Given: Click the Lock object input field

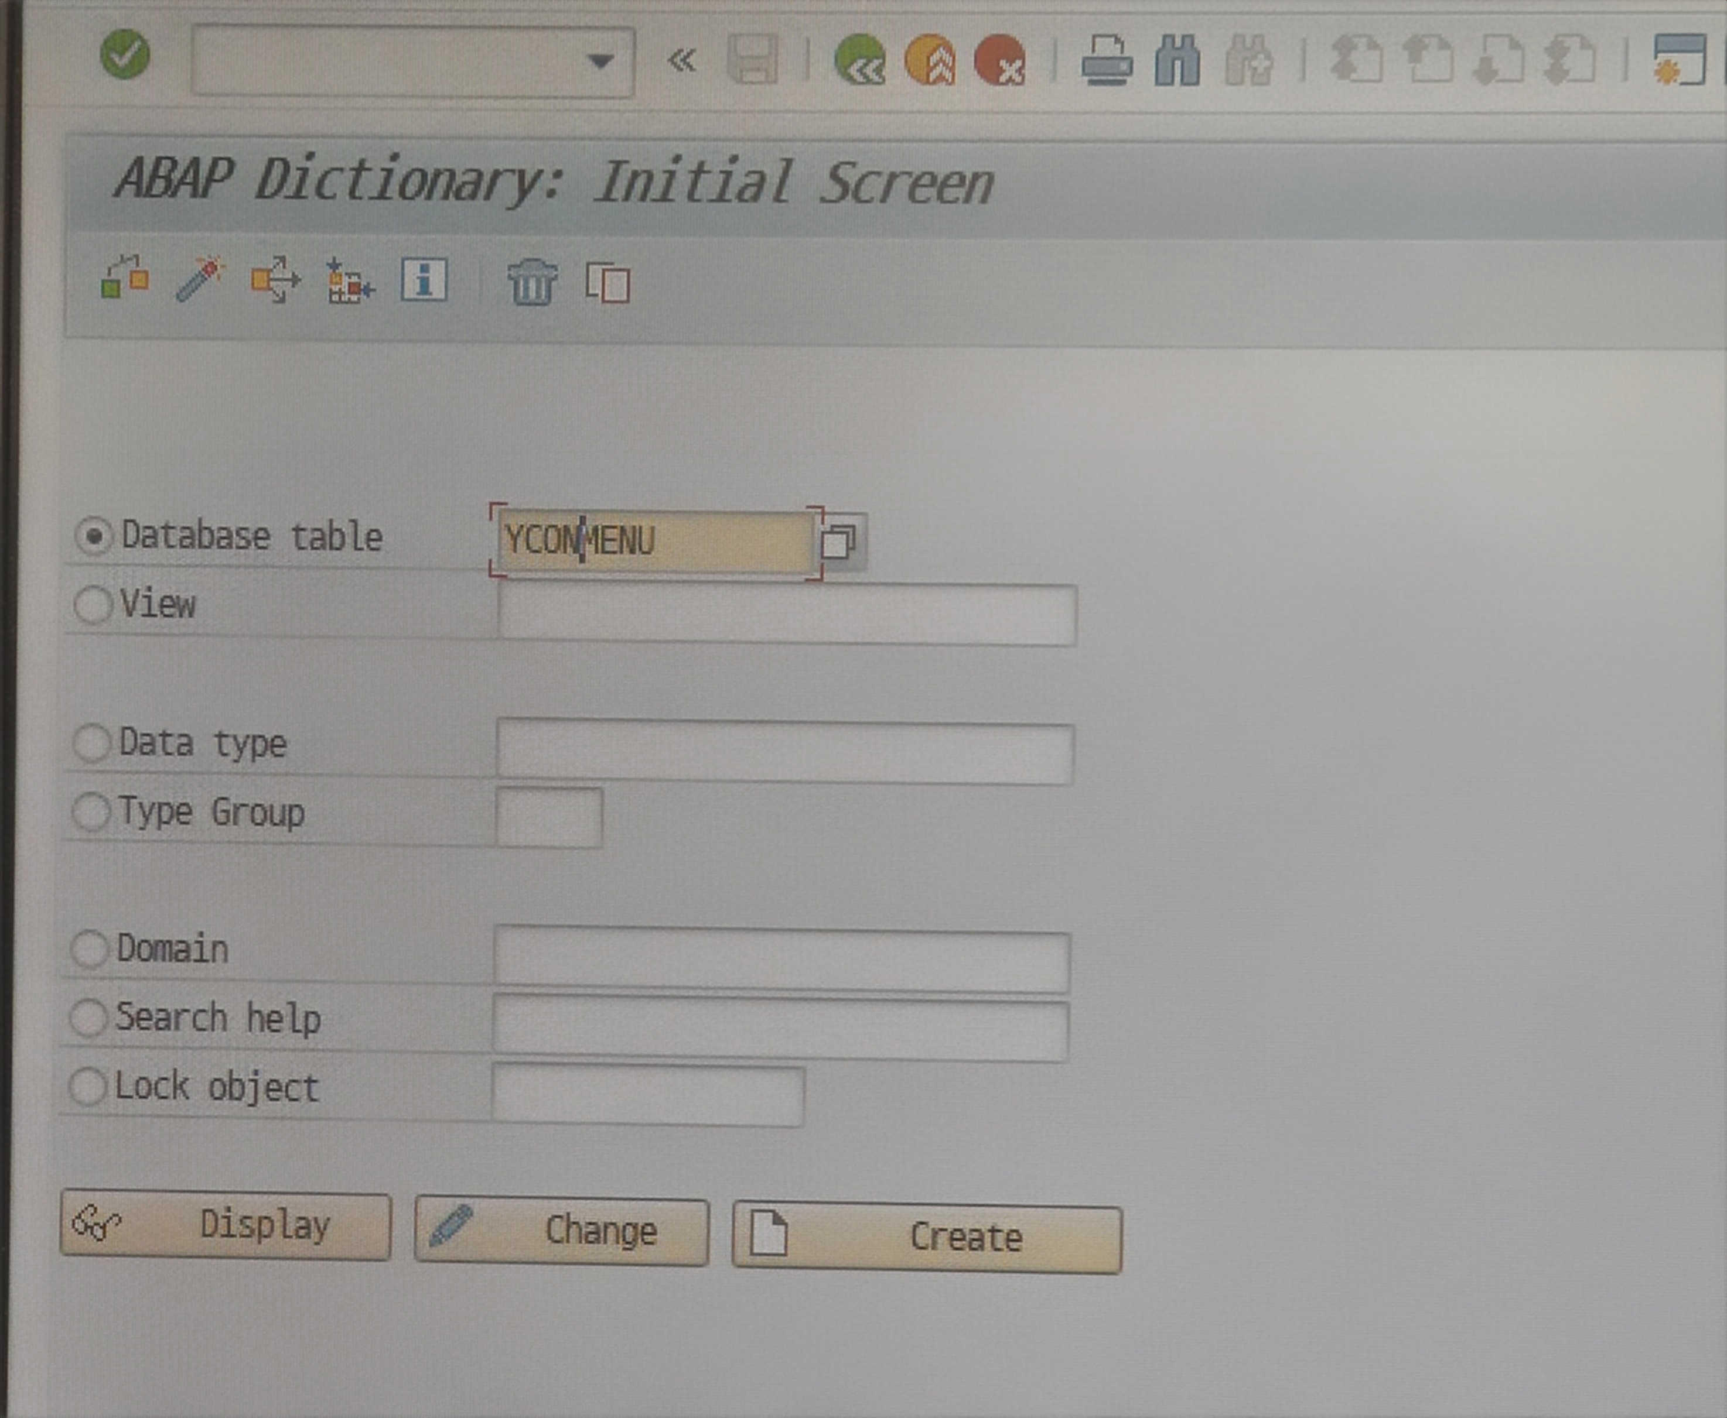Looking at the screenshot, I should [647, 1096].
